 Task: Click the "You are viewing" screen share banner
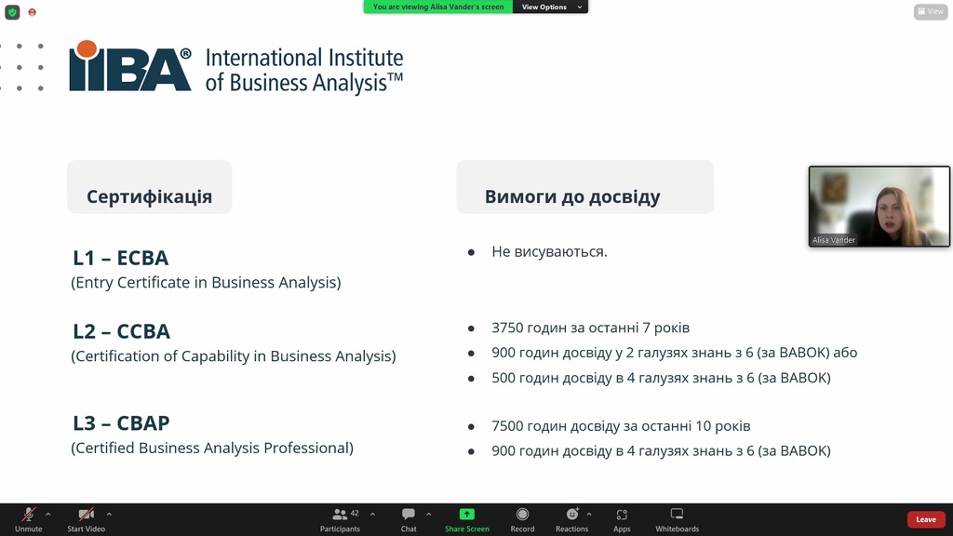pyautogui.click(x=437, y=7)
